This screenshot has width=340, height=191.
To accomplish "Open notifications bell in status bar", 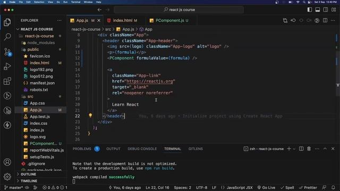I will (x=333, y=187).
